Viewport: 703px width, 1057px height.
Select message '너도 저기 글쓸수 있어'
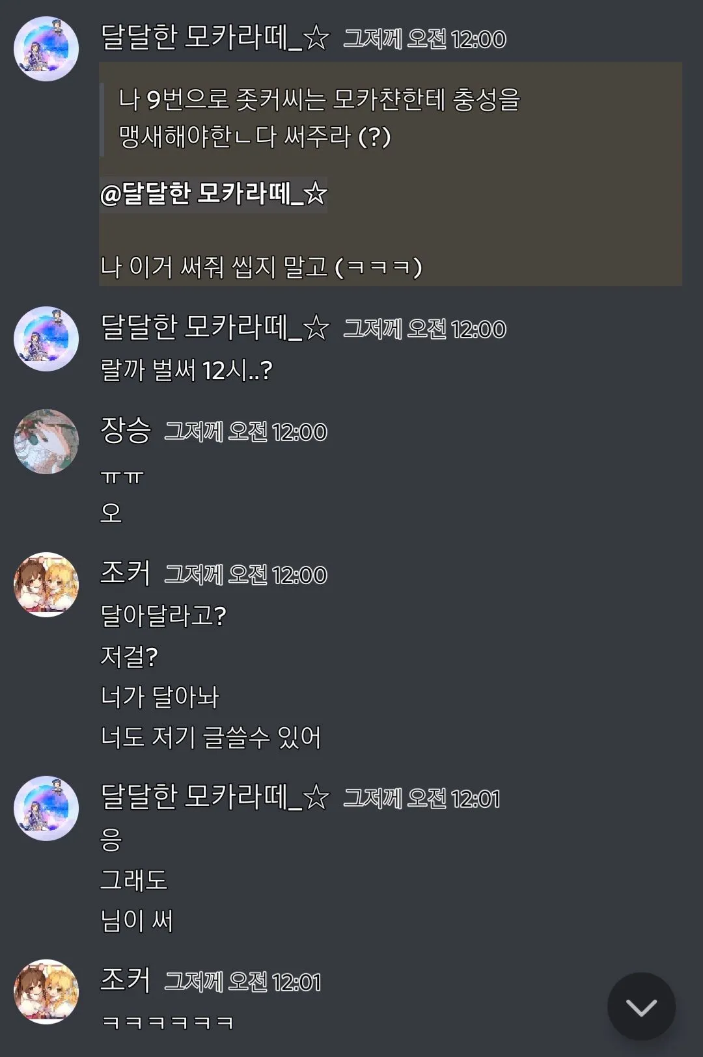210,737
